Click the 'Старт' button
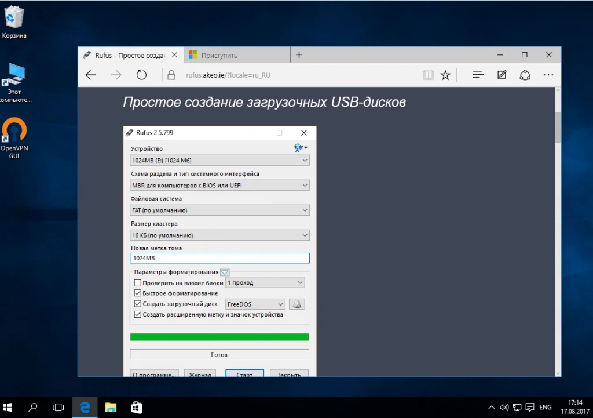The image size is (593, 418). (x=244, y=374)
